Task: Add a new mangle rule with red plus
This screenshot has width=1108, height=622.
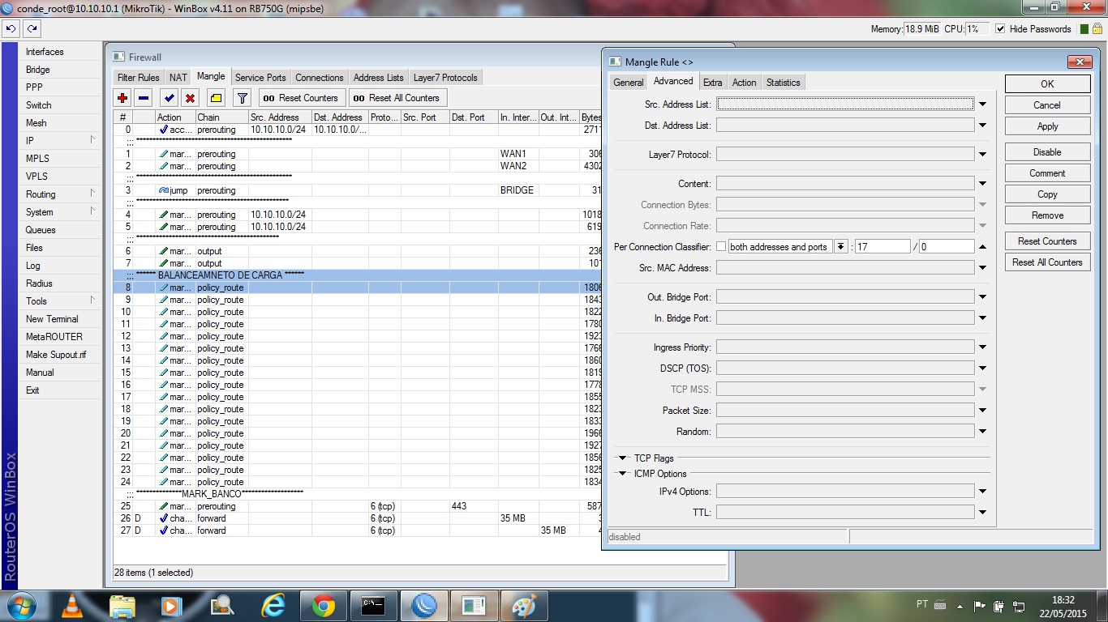Action: (122, 98)
